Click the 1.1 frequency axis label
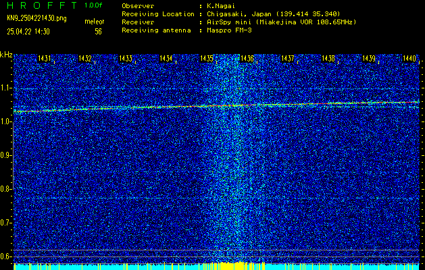425x270 pixels. tap(5, 88)
